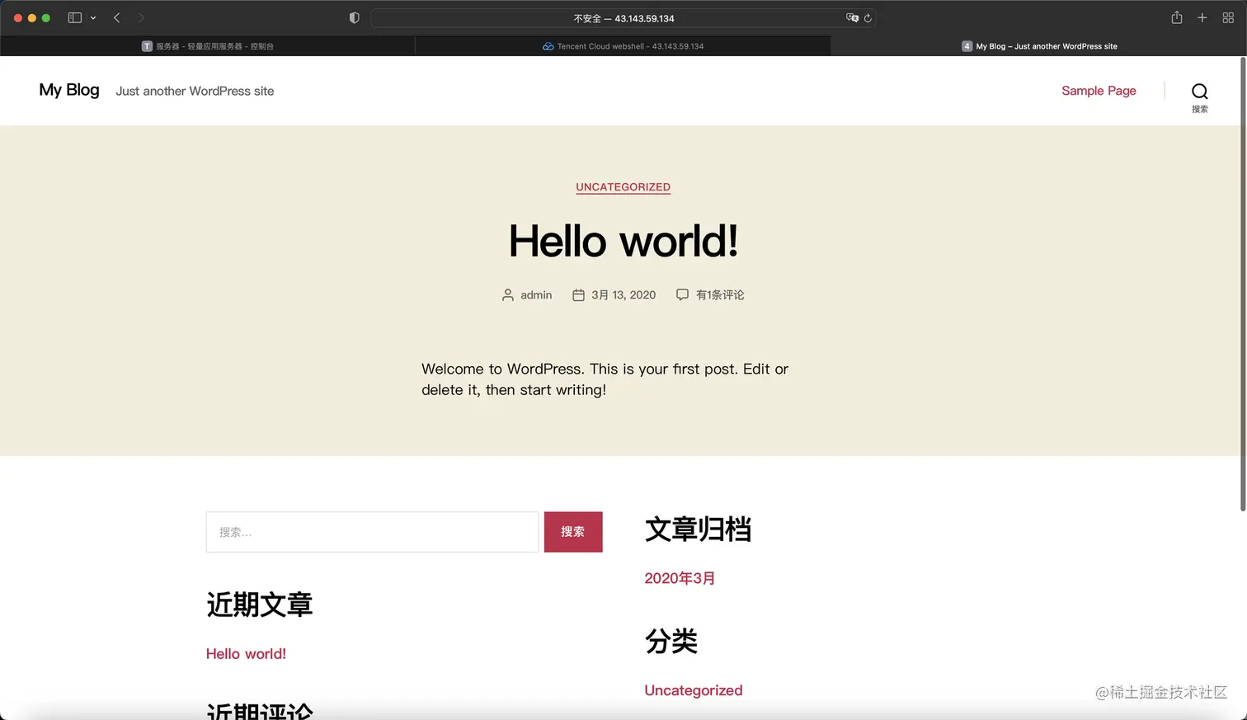
Task: Open the Uncategorized link under 分类
Action: tap(694, 690)
